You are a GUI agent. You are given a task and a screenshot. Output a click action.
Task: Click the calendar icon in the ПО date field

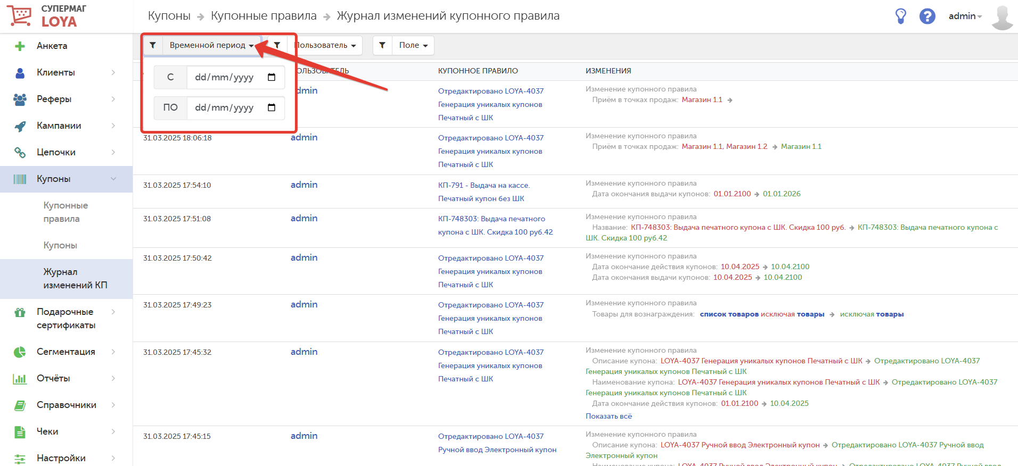[x=272, y=107]
